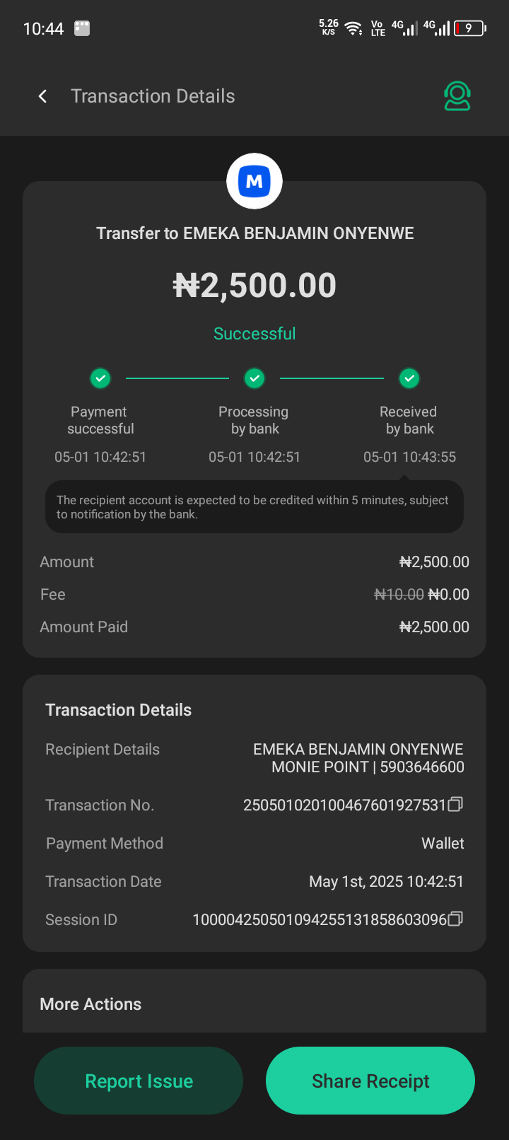This screenshot has width=509, height=1140.
Task: Tap the Received by bank checkmark
Action: [409, 378]
